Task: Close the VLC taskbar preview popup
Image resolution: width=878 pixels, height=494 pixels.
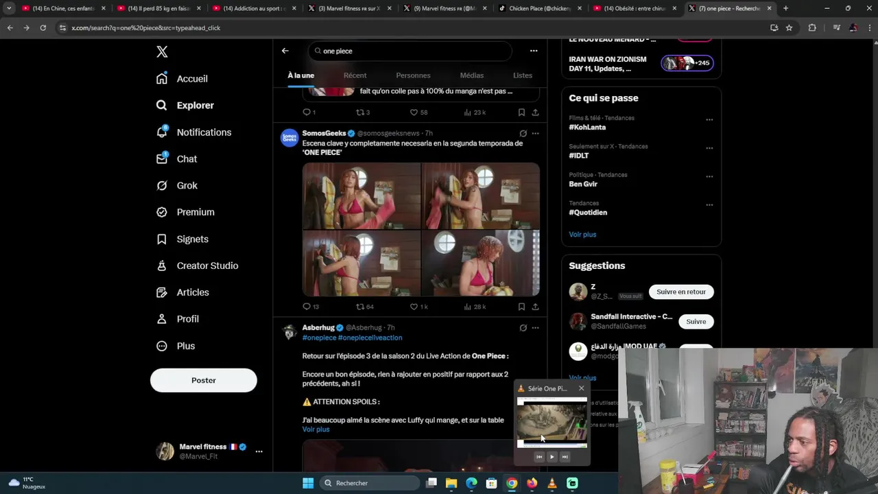Action: [x=581, y=388]
